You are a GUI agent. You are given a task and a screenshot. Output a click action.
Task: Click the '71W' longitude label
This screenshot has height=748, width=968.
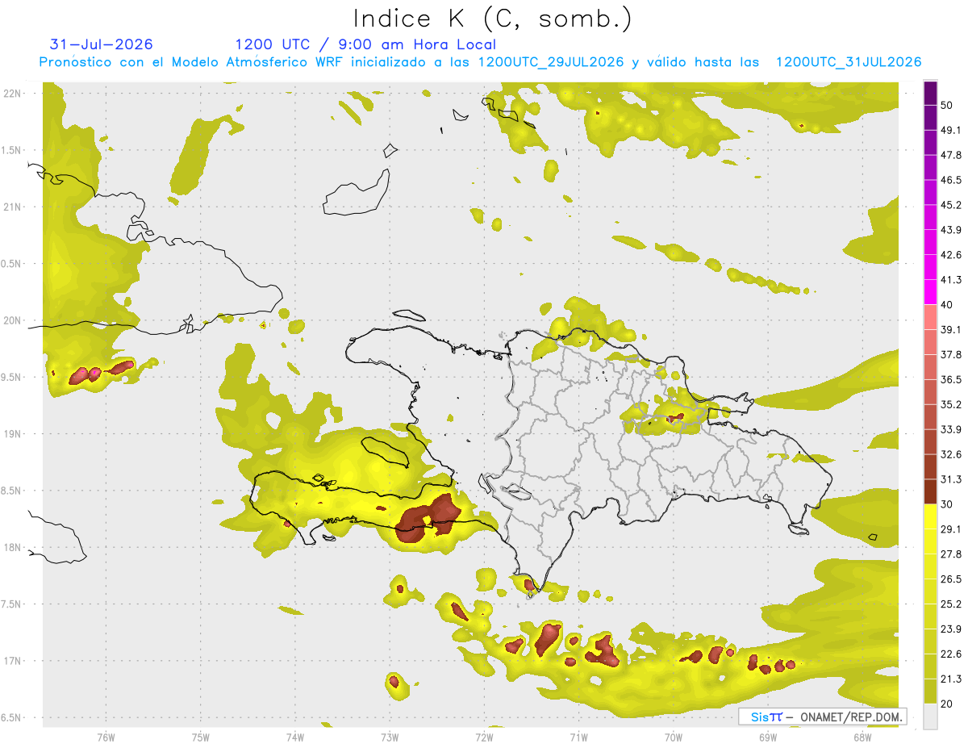click(578, 737)
